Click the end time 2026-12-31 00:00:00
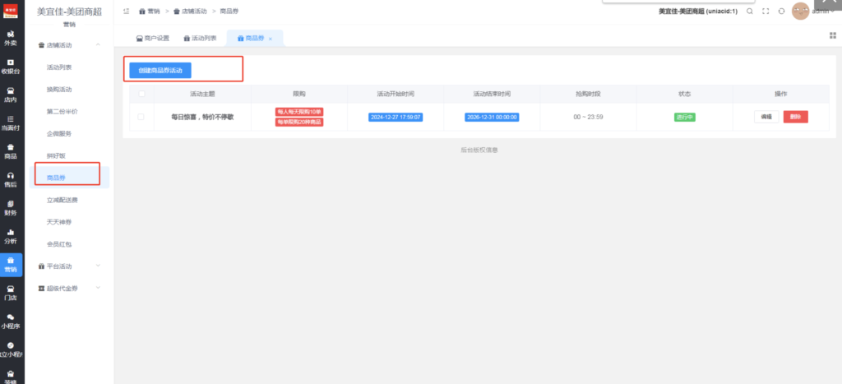842x384 pixels. click(x=492, y=117)
